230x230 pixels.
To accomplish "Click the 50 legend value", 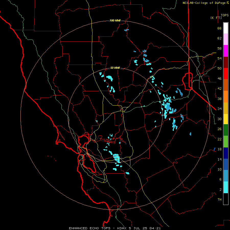I will [220, 68].
